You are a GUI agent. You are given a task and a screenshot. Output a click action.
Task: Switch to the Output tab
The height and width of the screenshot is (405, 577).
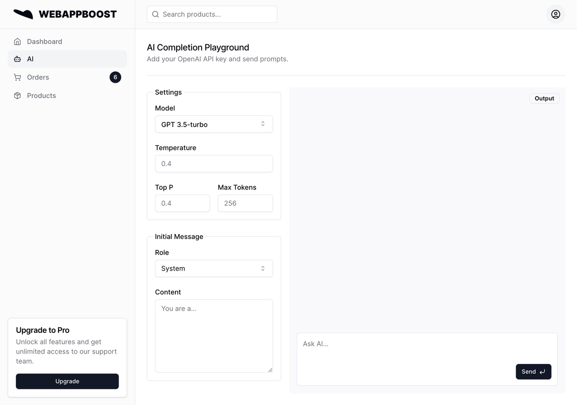coord(544,98)
